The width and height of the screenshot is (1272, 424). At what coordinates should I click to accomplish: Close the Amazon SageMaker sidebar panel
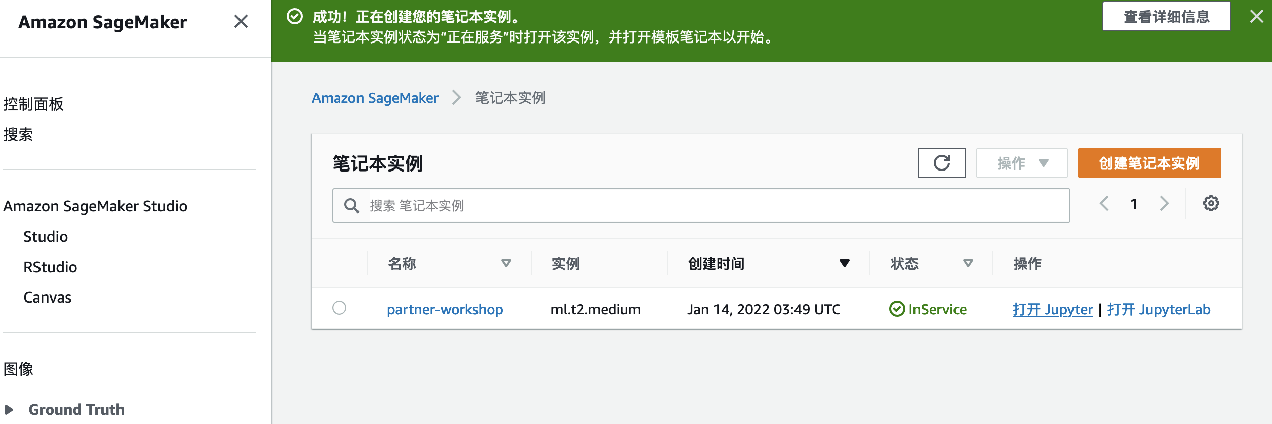click(x=241, y=21)
